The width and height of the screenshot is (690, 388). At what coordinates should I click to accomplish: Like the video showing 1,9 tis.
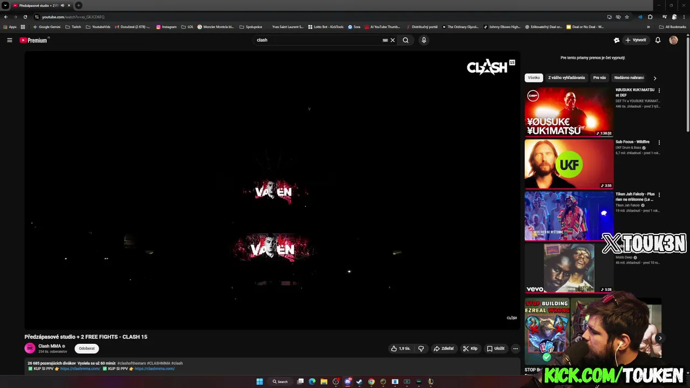401,349
